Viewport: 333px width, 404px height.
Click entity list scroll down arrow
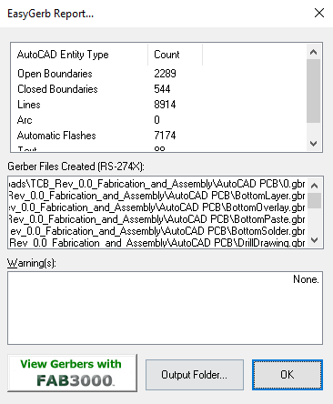pos(314,143)
